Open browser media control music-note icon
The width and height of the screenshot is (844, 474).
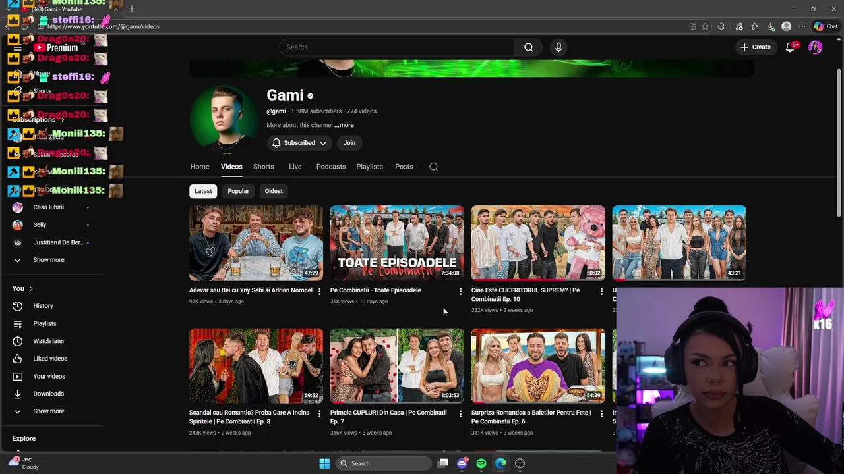click(x=739, y=26)
